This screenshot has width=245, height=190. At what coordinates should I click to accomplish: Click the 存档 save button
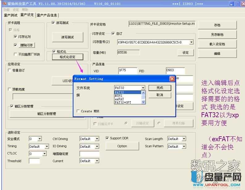point(217,25)
